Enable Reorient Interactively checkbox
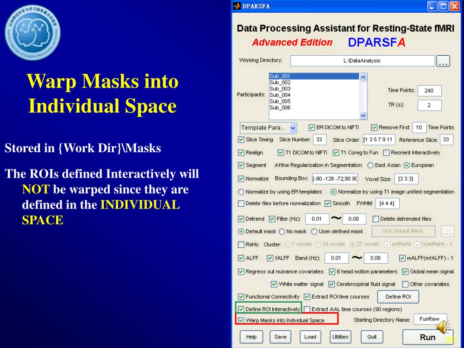This screenshot has width=464, height=348. coord(386,153)
